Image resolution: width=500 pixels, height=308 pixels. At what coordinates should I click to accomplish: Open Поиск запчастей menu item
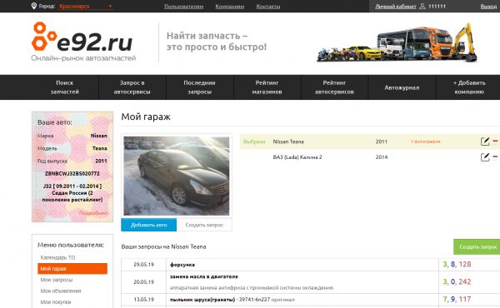point(65,87)
